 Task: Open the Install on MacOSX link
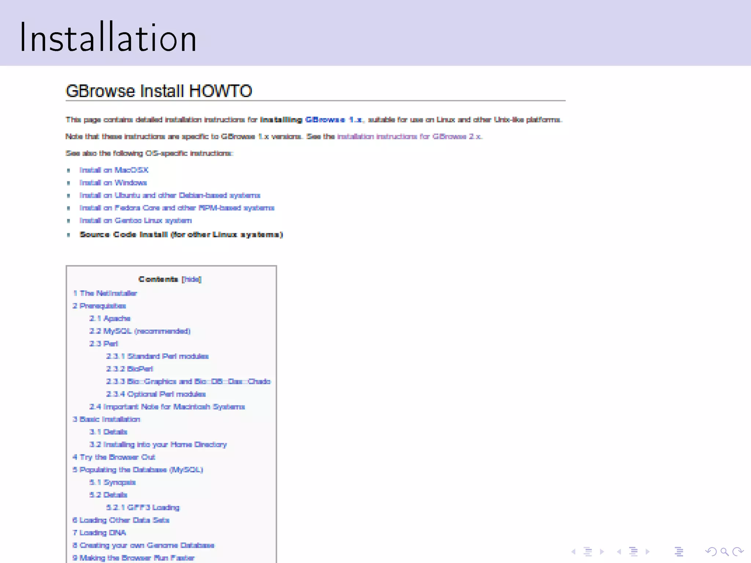114,170
